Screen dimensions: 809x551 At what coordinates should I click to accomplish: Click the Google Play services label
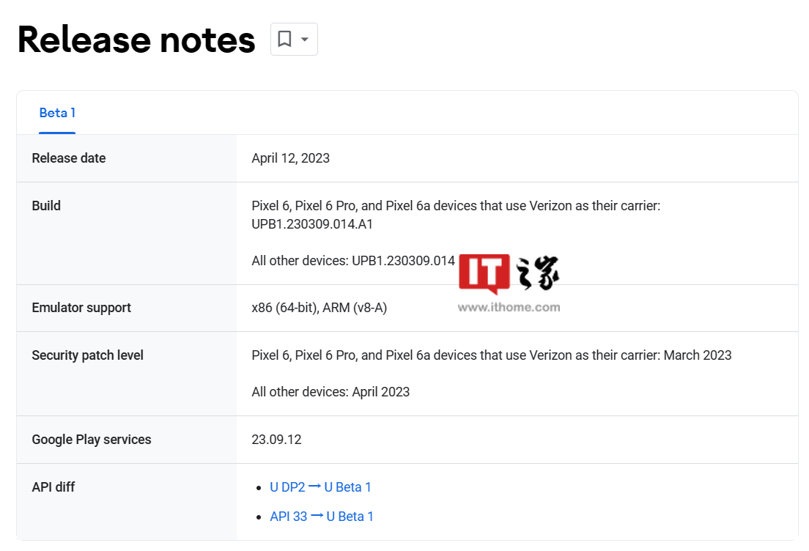coord(92,440)
